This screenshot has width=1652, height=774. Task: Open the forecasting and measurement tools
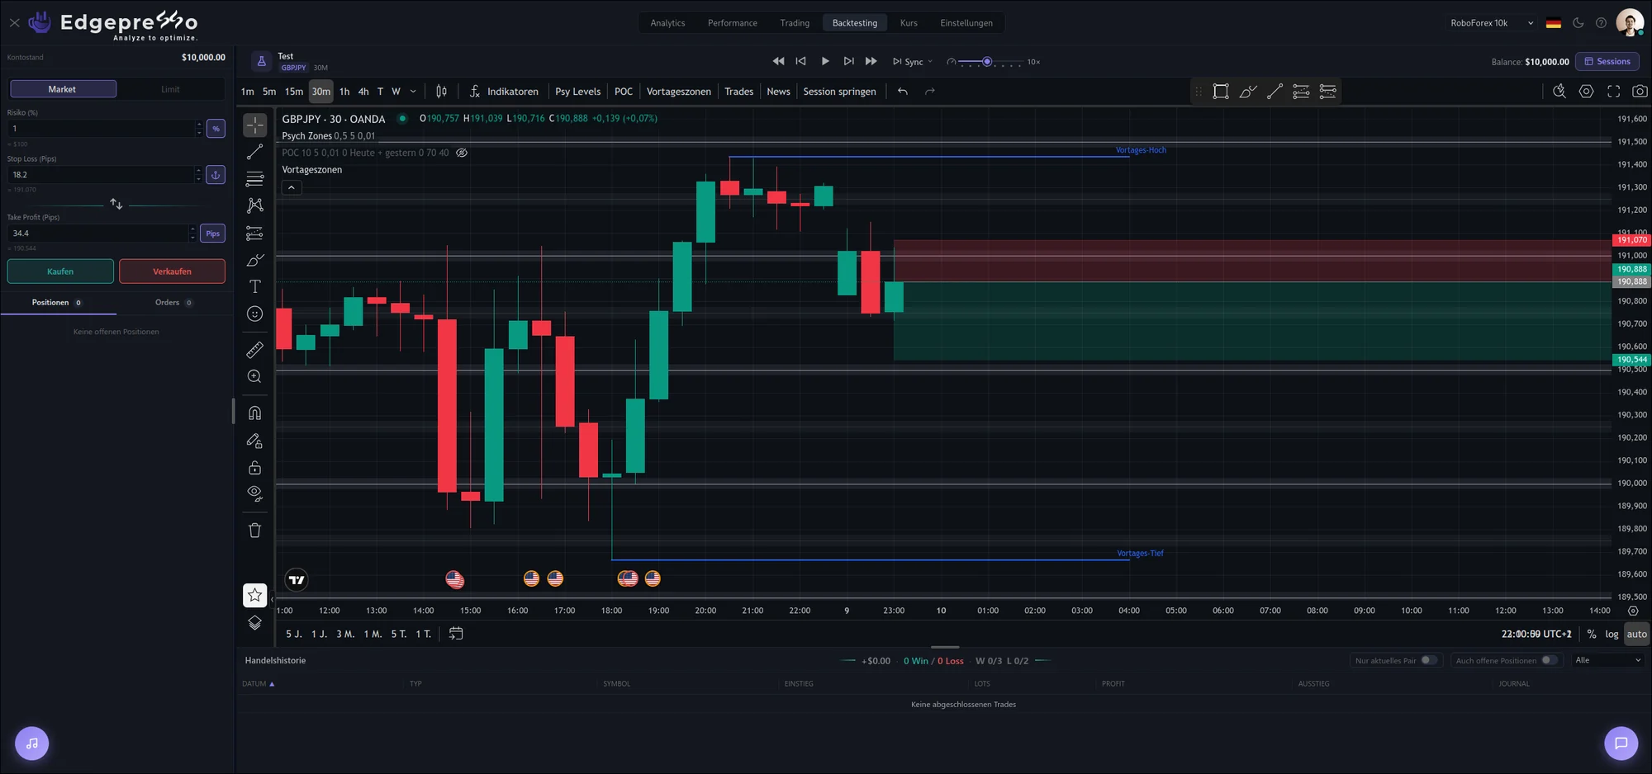pyautogui.click(x=254, y=234)
